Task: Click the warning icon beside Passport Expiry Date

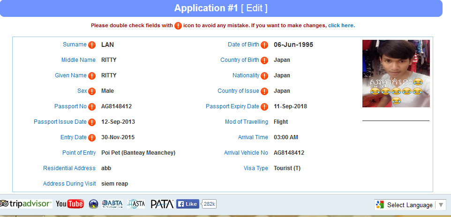Action: coord(264,107)
